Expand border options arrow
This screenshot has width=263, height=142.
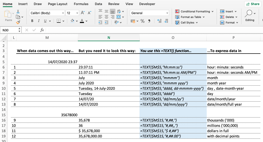pyautogui.click(x=63, y=21)
